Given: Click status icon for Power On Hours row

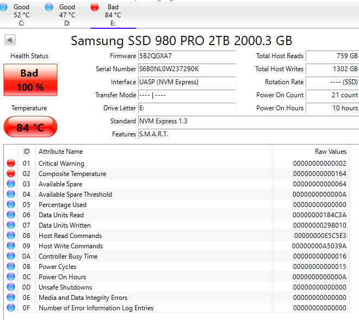Looking at the screenshot, I should click(11, 277).
